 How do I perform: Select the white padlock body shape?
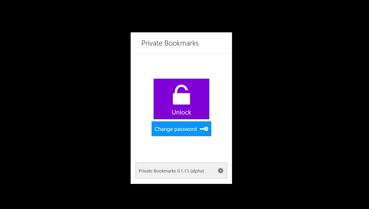click(181, 99)
